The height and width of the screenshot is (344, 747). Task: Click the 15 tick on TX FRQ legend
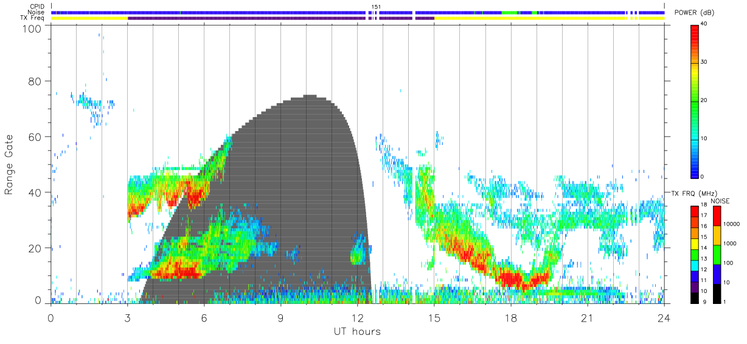704,237
